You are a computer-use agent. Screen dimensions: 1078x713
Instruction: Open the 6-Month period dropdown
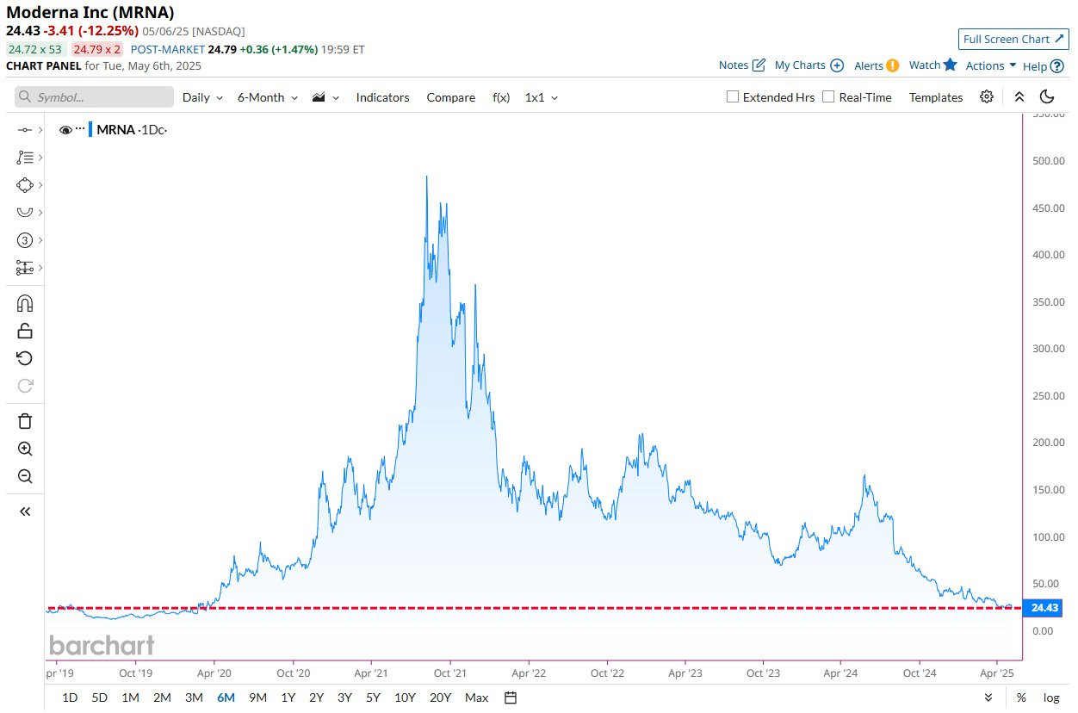[x=268, y=97]
